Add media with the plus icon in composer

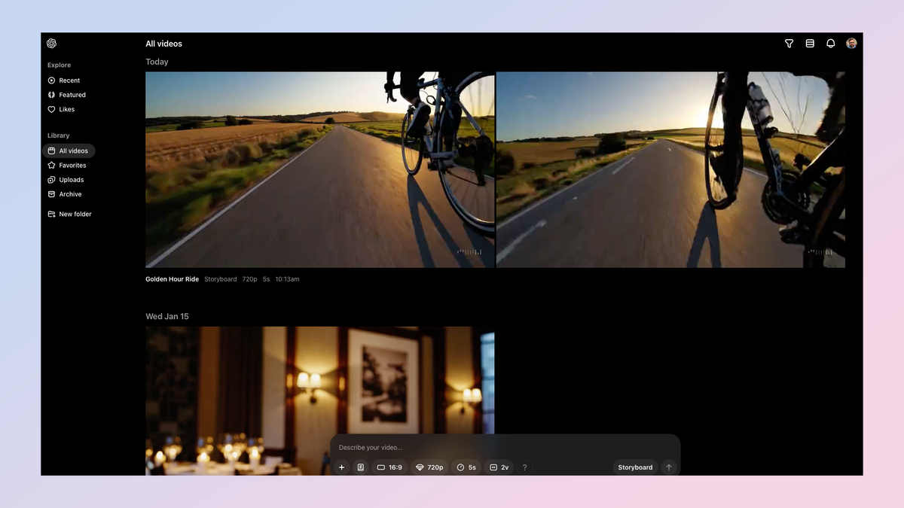[x=341, y=467]
